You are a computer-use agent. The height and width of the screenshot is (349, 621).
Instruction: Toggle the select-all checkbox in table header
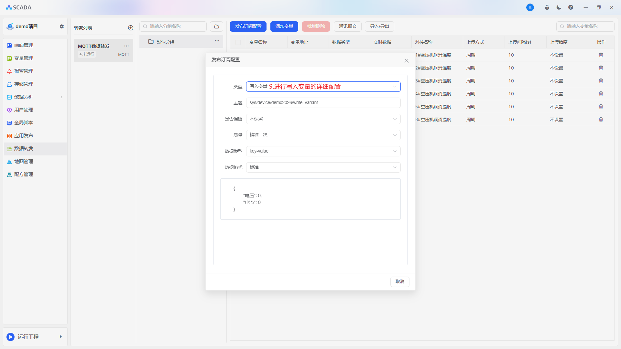tap(238, 42)
